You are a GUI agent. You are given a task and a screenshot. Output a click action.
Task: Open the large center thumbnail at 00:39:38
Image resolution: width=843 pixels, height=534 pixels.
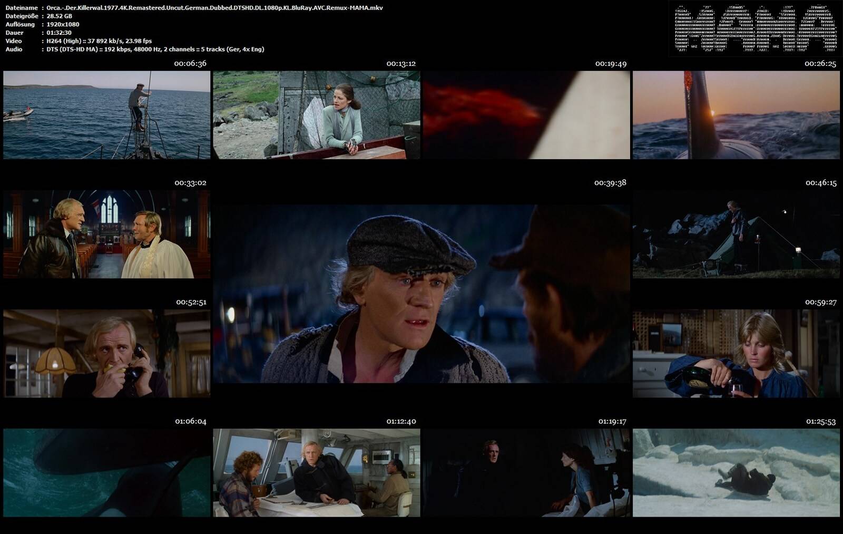pos(421,294)
